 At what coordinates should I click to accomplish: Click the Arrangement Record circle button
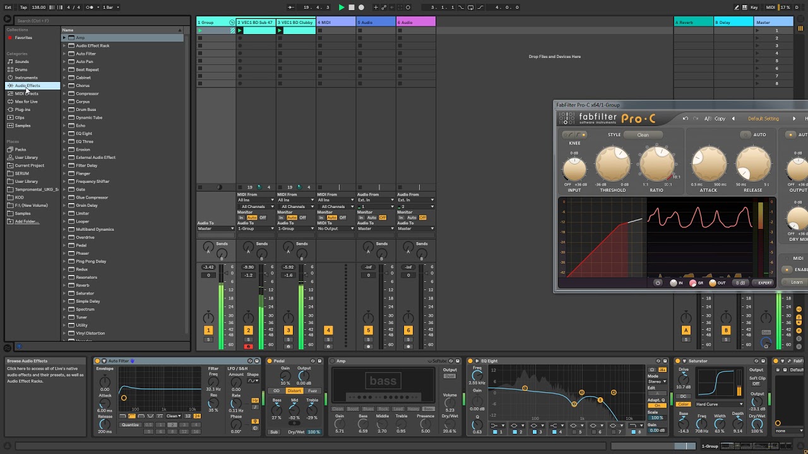click(362, 8)
